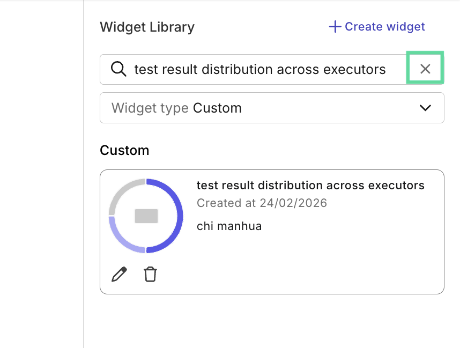Open Create widget
Image resolution: width=460 pixels, height=348 pixels.
[376, 26]
